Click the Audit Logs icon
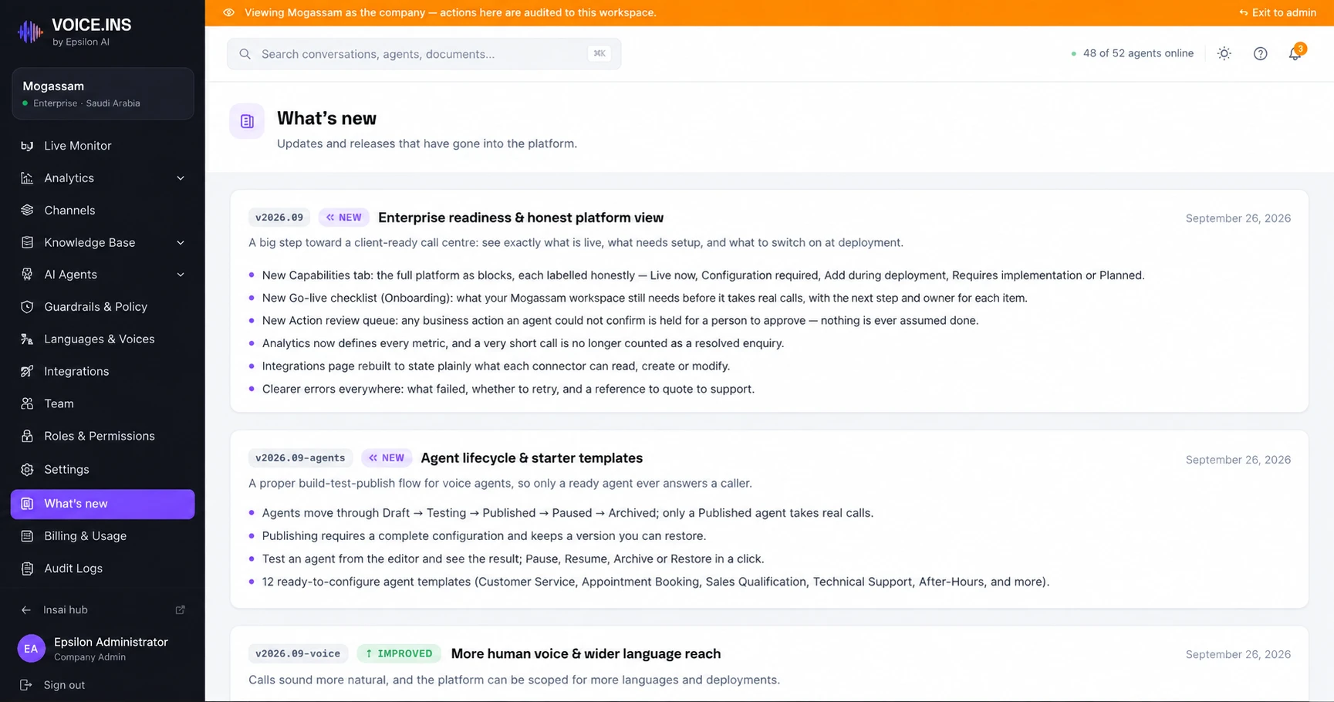 (27, 569)
